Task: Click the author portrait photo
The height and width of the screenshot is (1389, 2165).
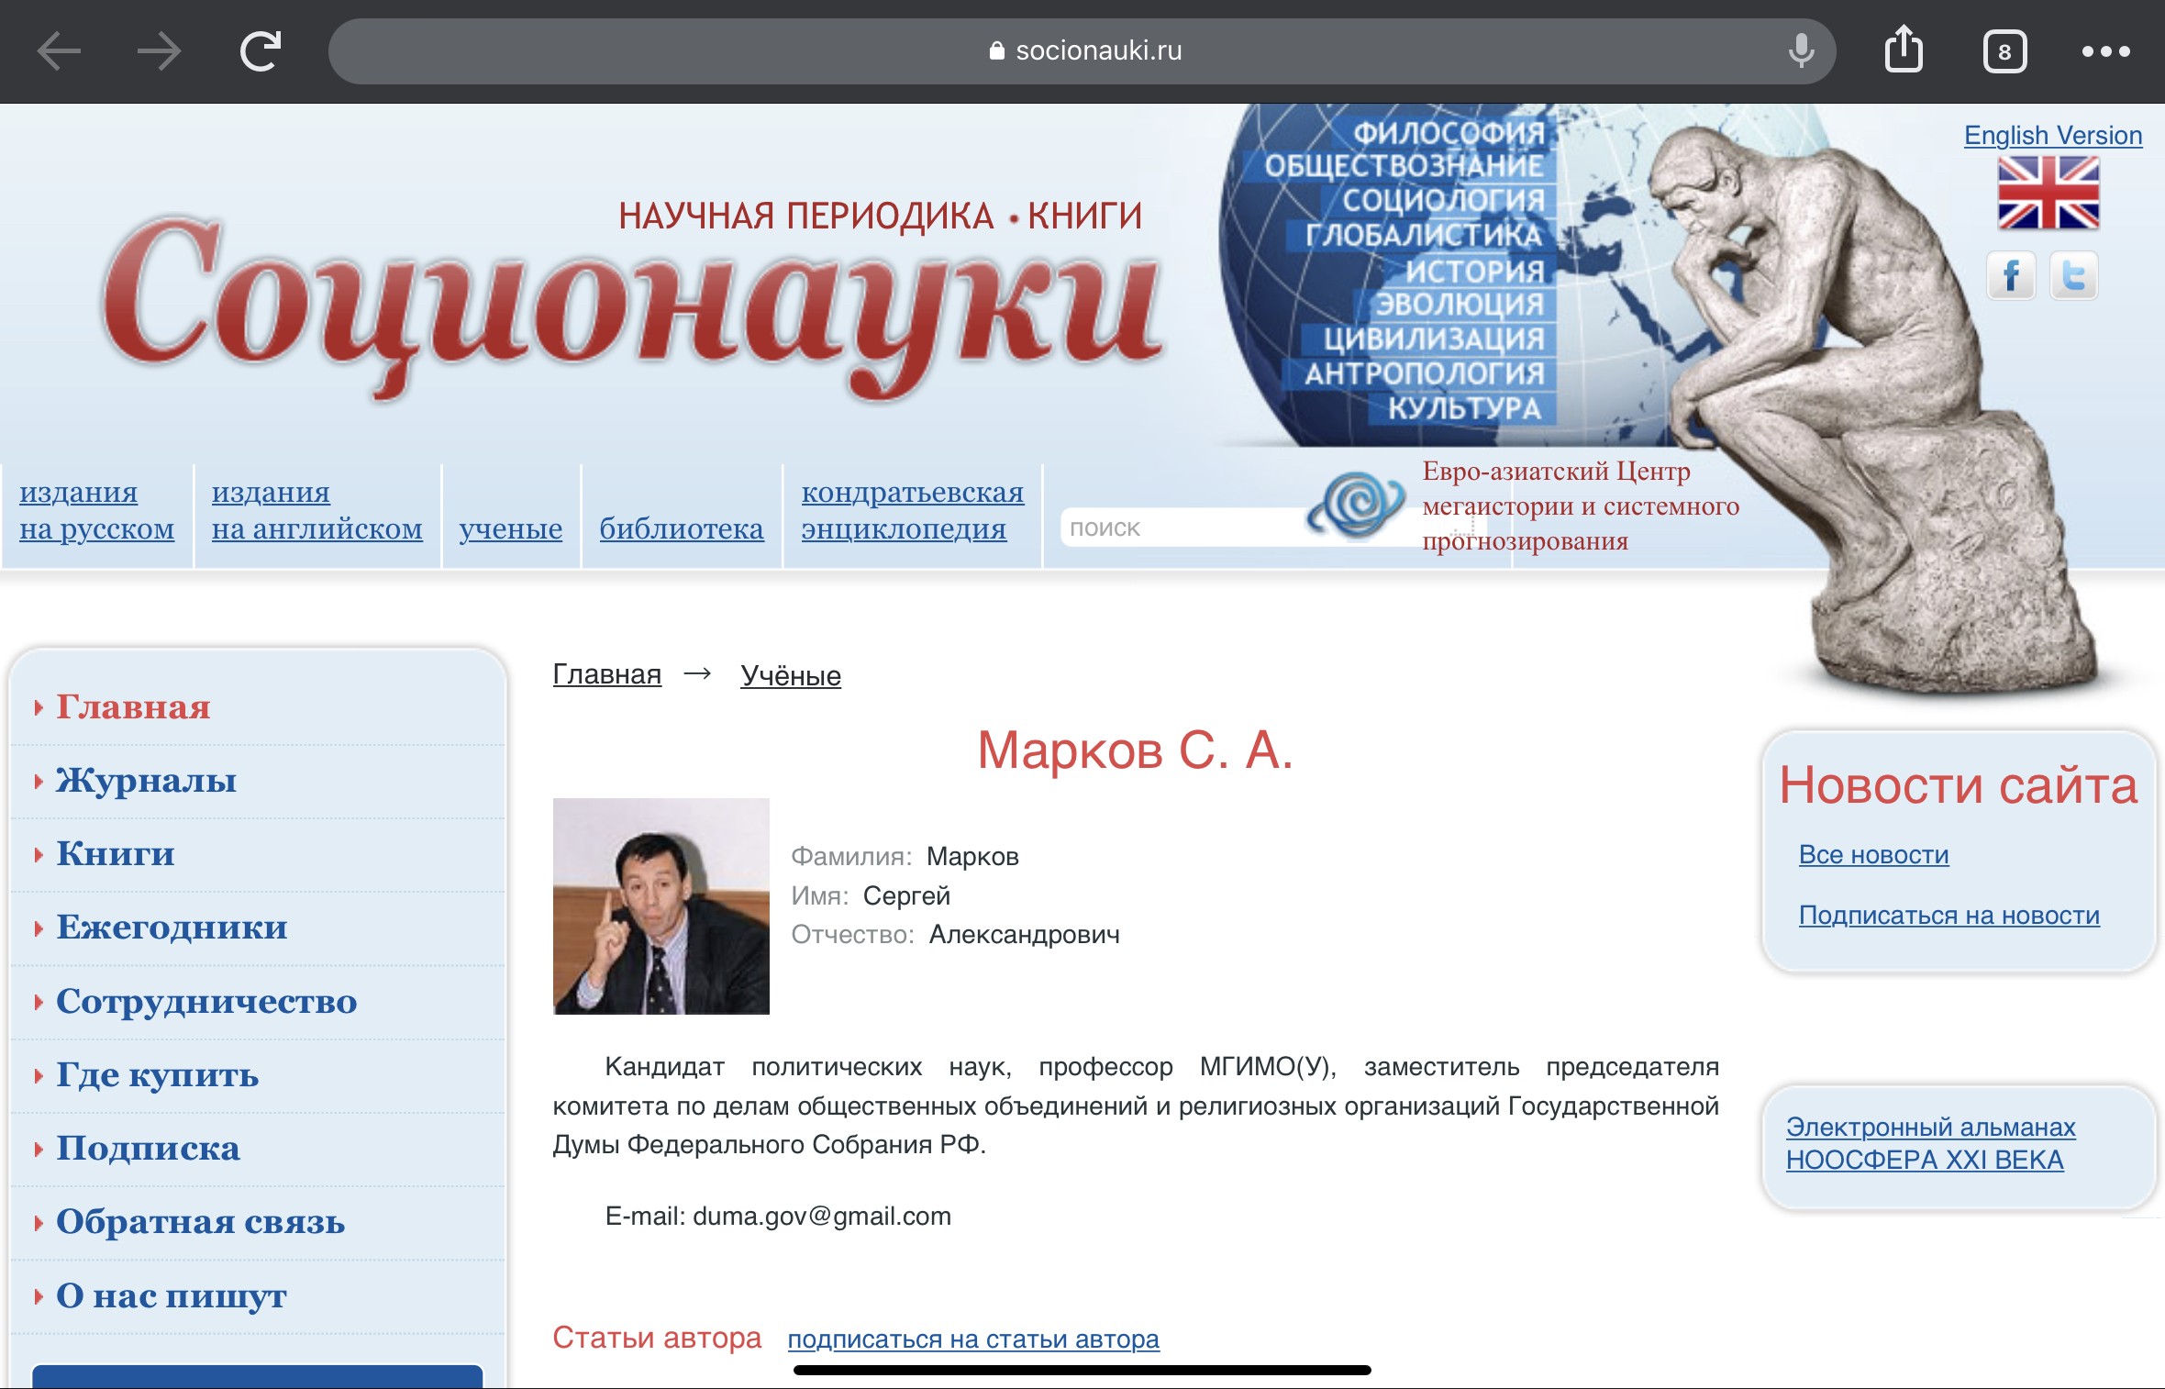Action: [x=661, y=906]
